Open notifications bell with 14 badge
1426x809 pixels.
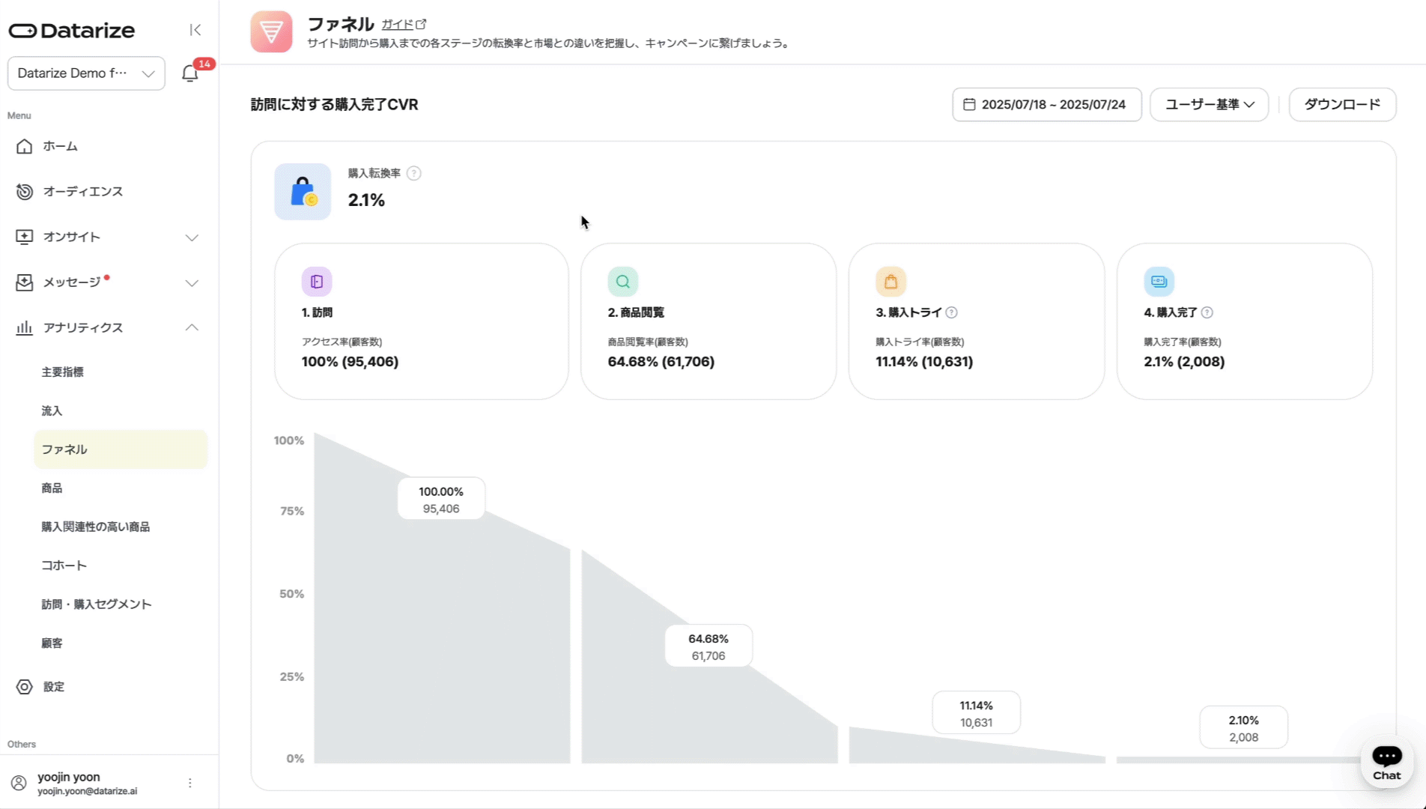tap(190, 73)
